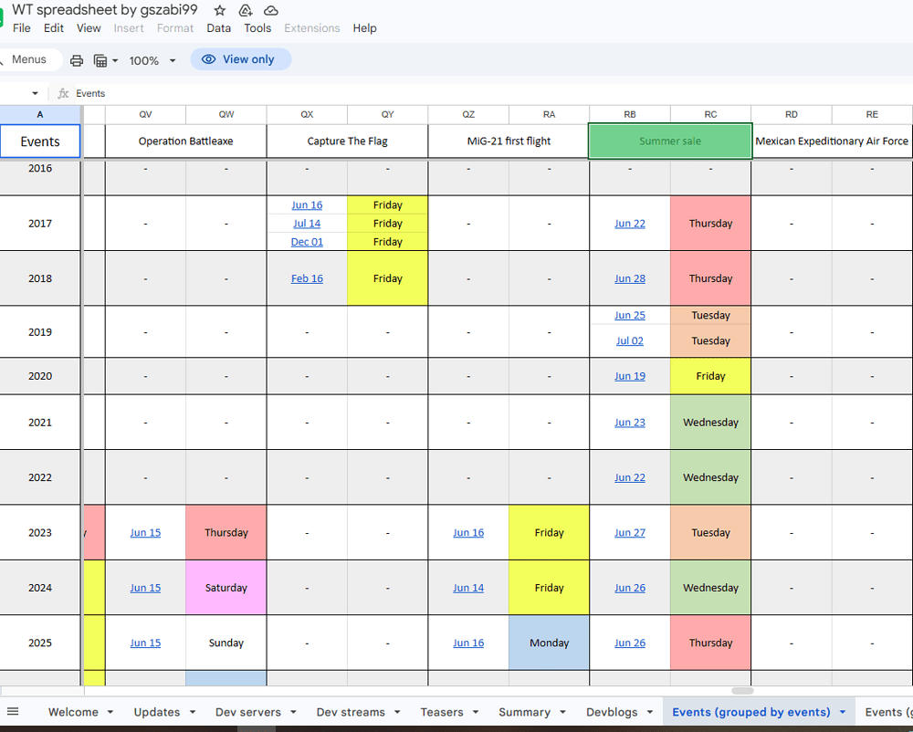
Task: Open the name box dropdown arrow
Action: [35, 93]
